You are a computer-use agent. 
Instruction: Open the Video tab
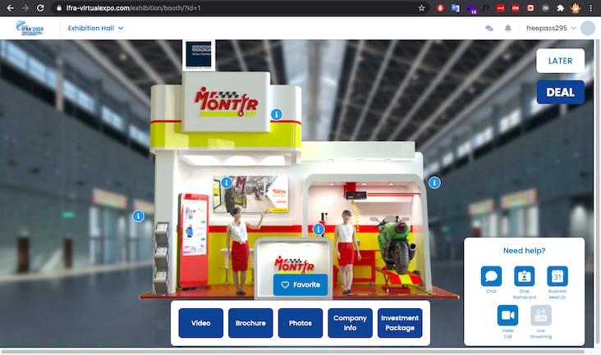click(201, 323)
